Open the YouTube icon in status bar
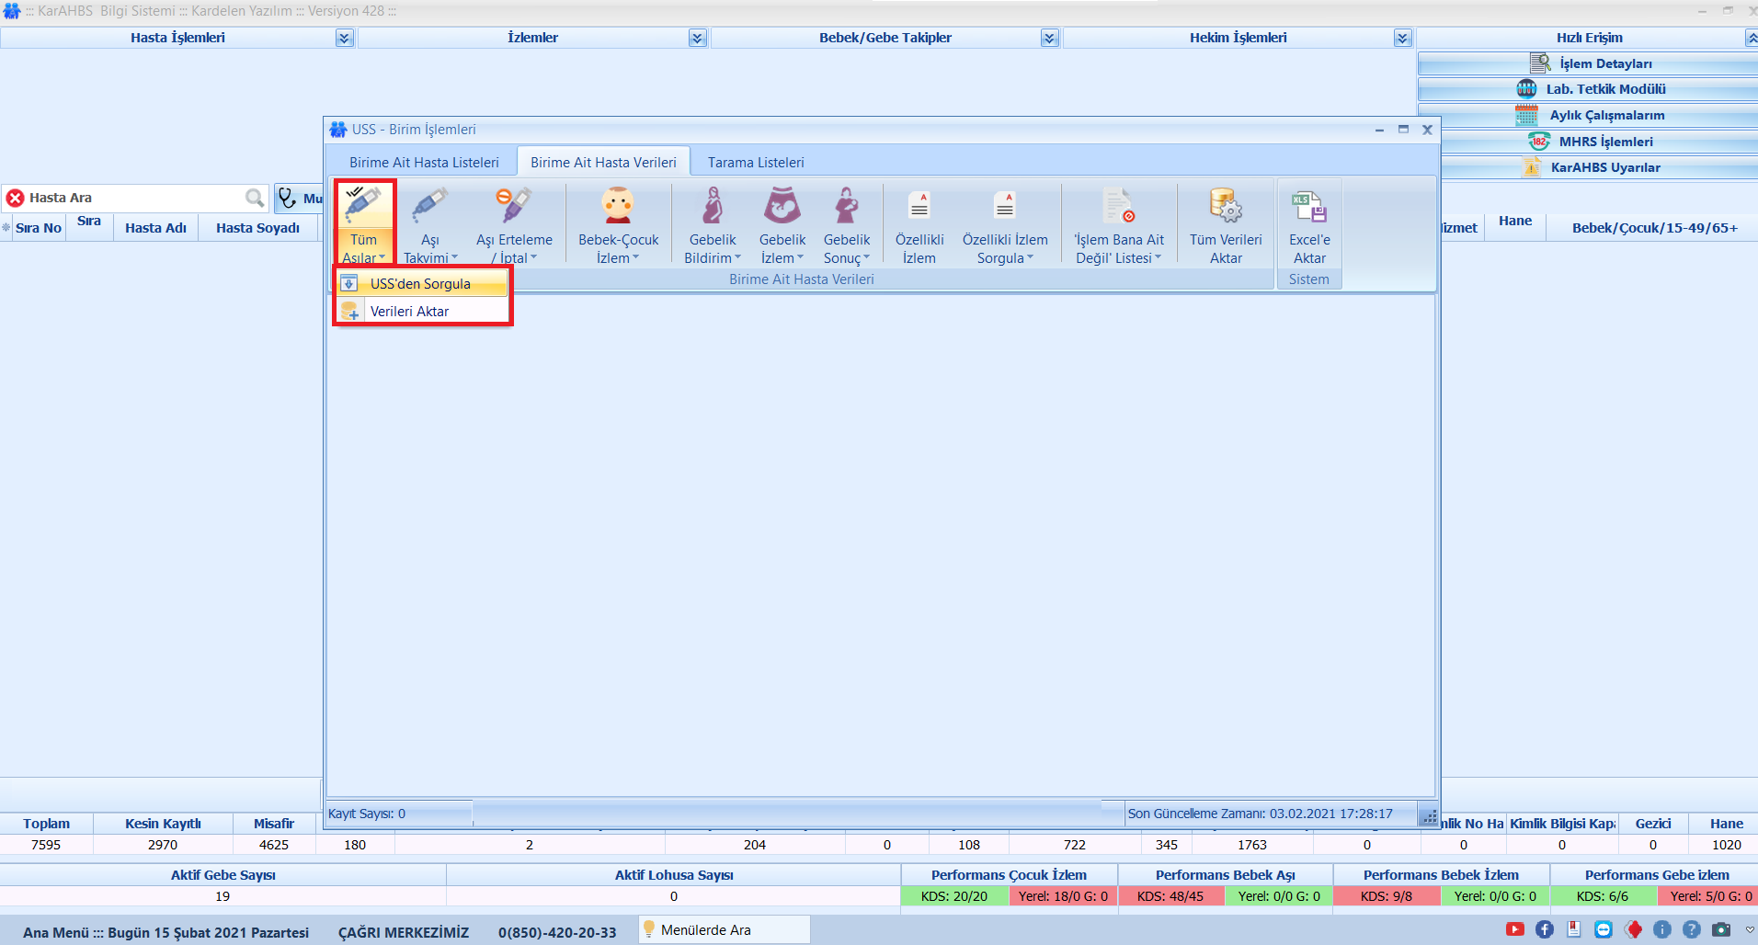This screenshot has height=945, width=1758. [x=1515, y=929]
